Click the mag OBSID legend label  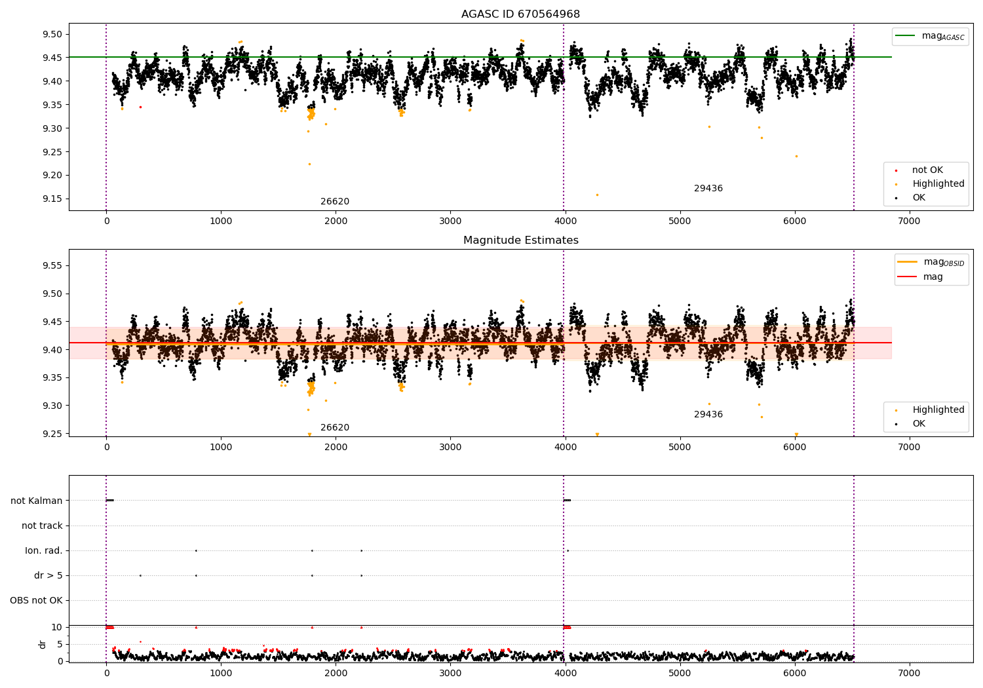point(944,262)
